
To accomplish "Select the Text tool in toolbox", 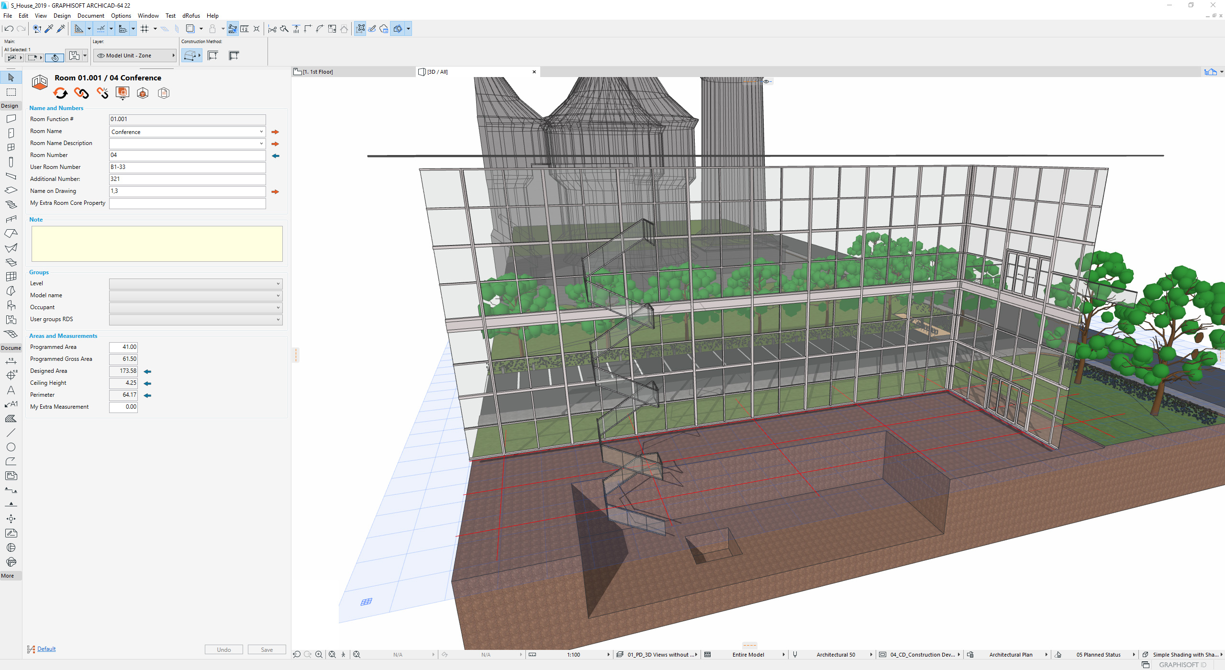I will pos(11,390).
